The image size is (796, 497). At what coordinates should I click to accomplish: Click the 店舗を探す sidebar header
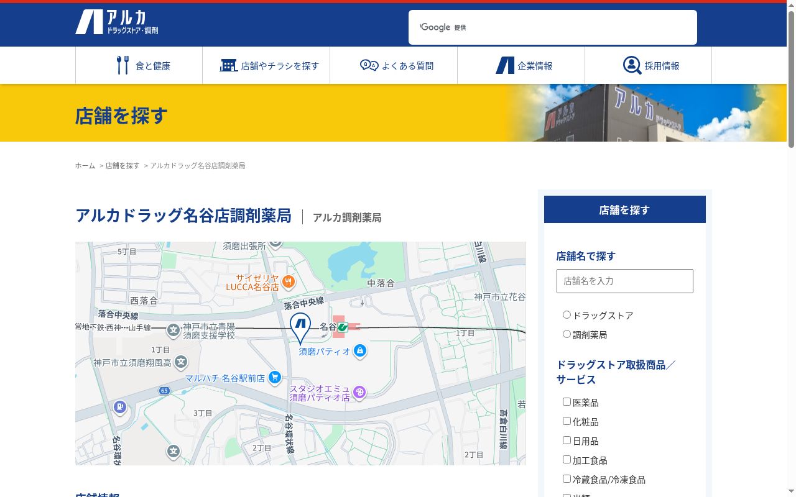point(625,209)
